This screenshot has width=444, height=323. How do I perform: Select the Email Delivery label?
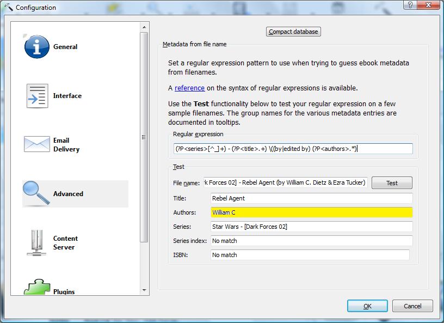point(66,145)
